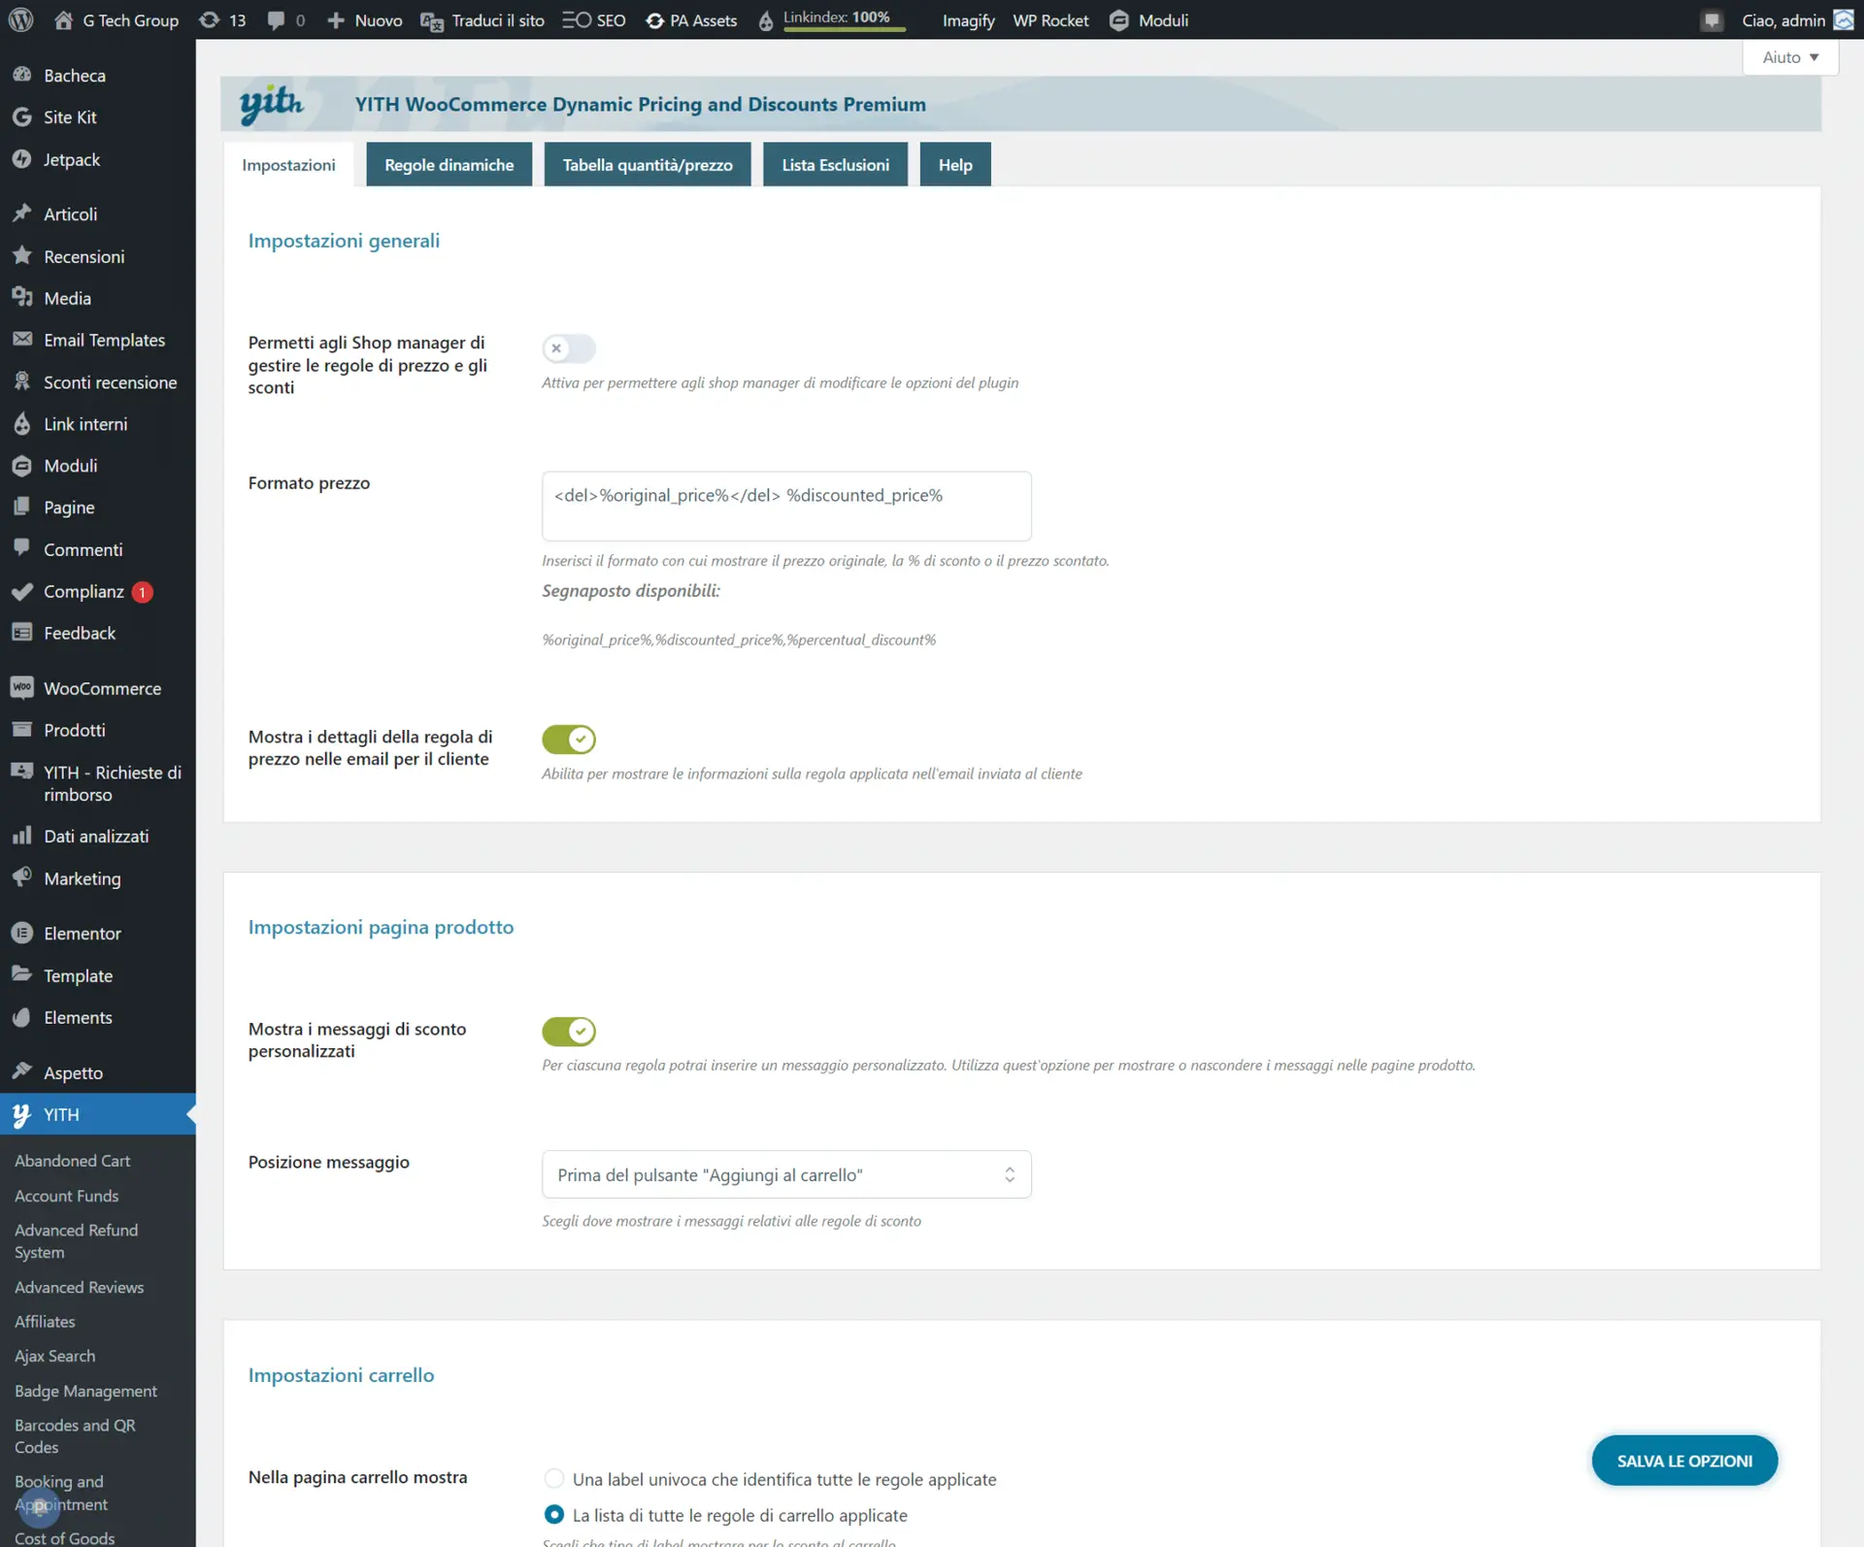The width and height of the screenshot is (1864, 1547).
Task: Open WP Rocket in the admin bar
Action: (1050, 20)
